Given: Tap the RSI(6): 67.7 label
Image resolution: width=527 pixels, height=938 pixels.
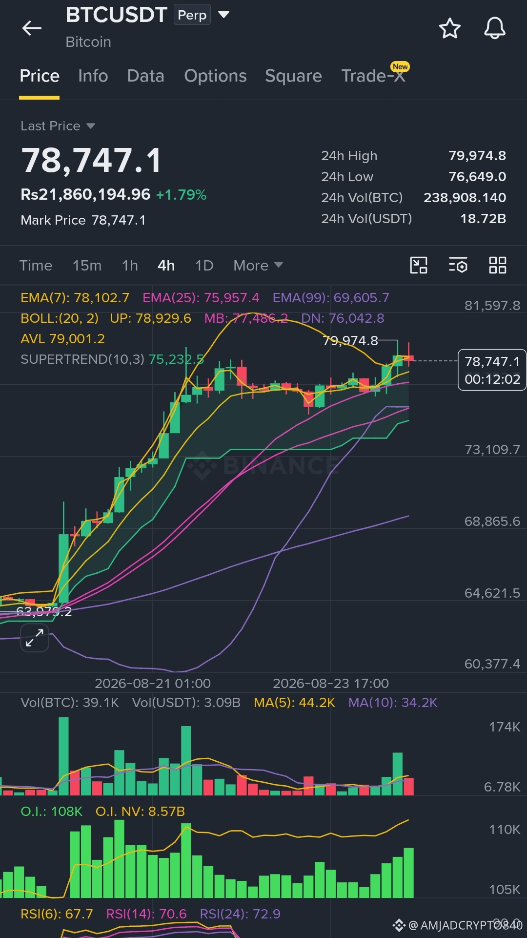Looking at the screenshot, I should 57,914.
